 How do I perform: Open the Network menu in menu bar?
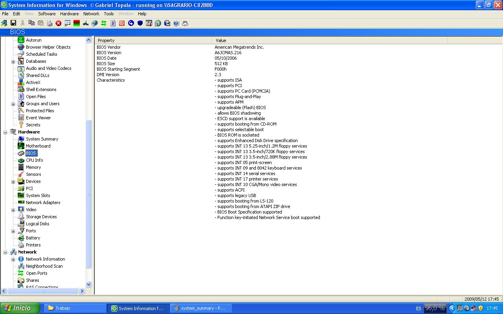point(91,14)
